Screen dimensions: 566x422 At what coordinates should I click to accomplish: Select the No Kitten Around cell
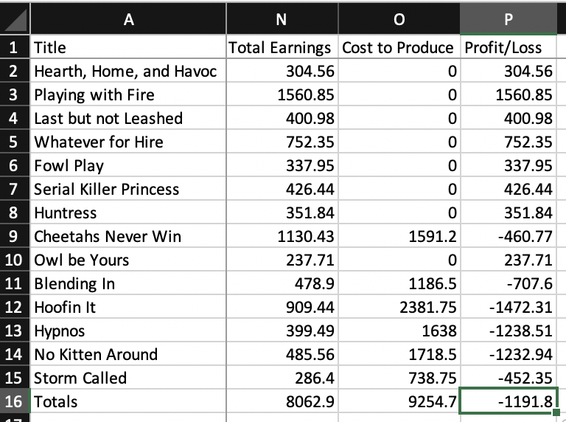(x=128, y=354)
